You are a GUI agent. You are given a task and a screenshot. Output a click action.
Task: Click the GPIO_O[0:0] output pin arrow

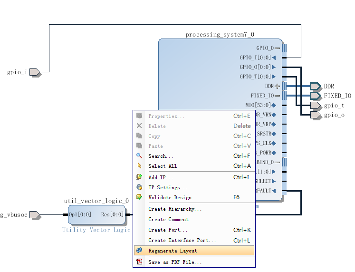click(x=274, y=67)
